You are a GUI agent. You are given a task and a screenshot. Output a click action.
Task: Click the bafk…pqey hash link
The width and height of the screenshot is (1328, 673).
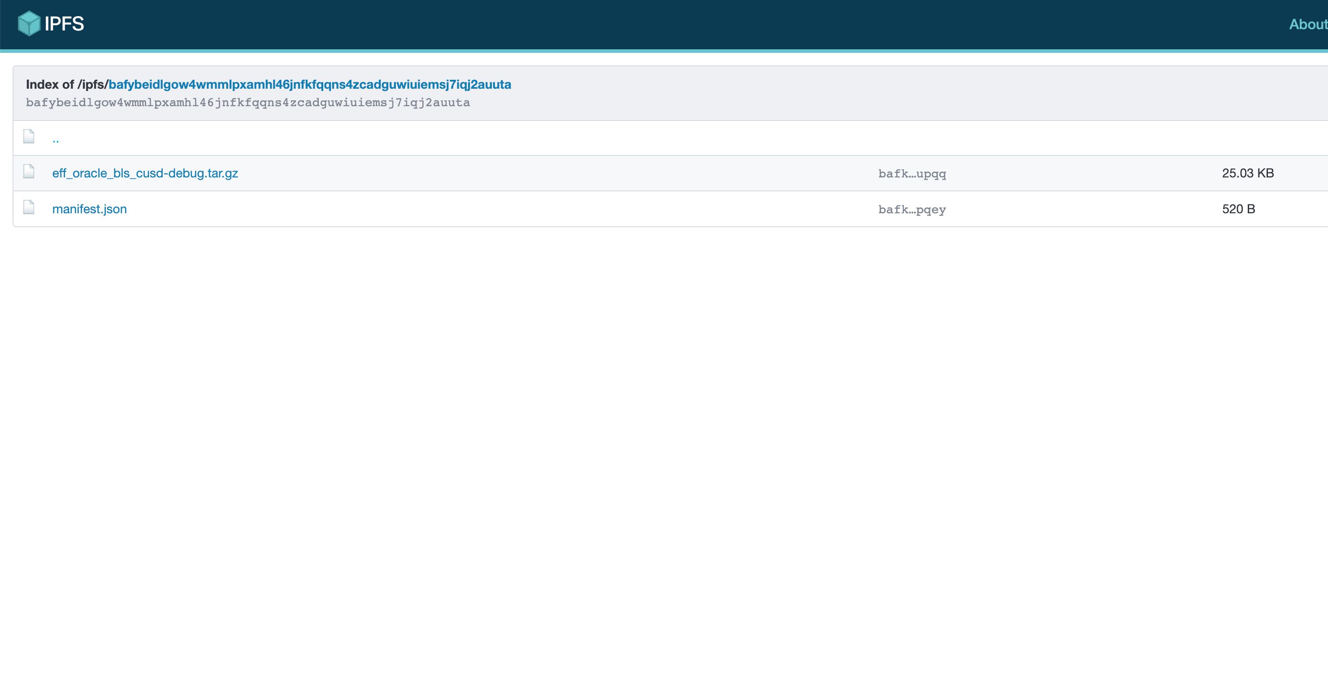912,209
